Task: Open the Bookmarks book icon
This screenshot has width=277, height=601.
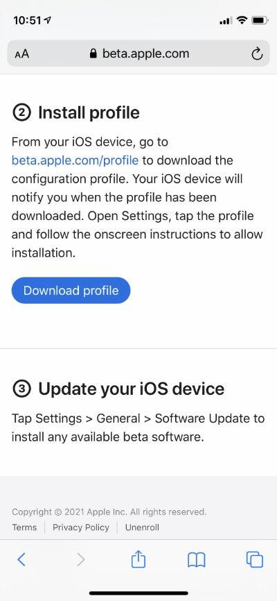Action: (x=197, y=559)
